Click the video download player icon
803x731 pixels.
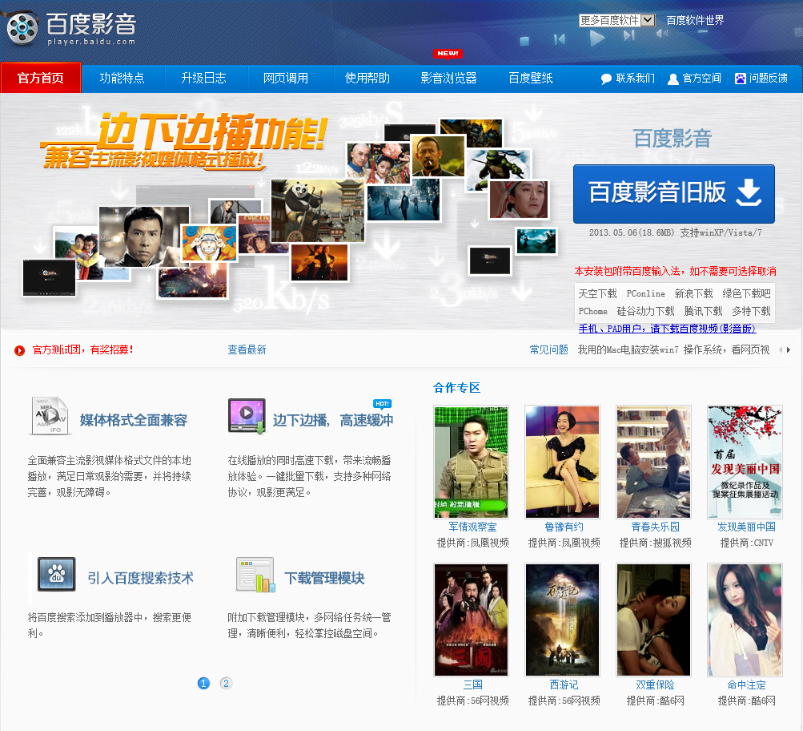click(x=247, y=416)
